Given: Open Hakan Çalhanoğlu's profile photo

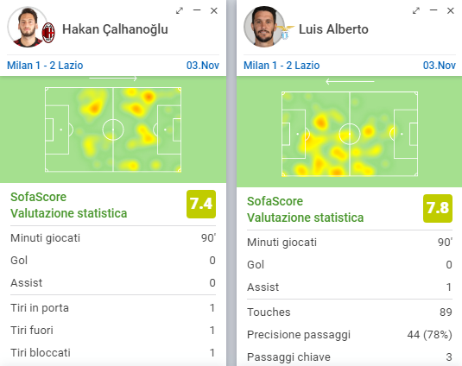Looking at the screenshot, I should tap(28, 27).
